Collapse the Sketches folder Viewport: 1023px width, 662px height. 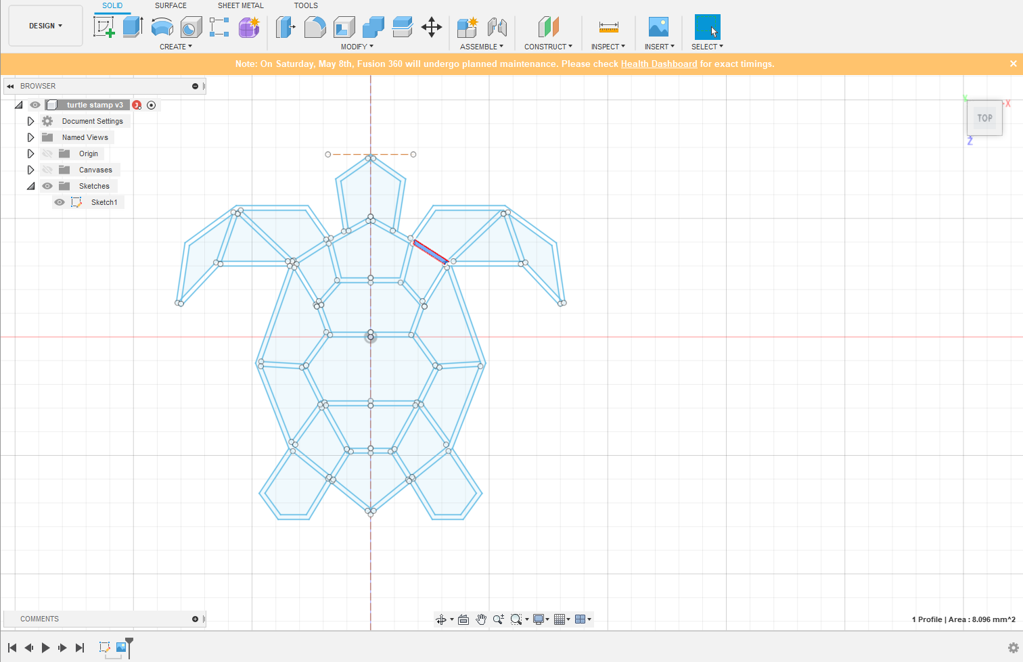click(31, 186)
